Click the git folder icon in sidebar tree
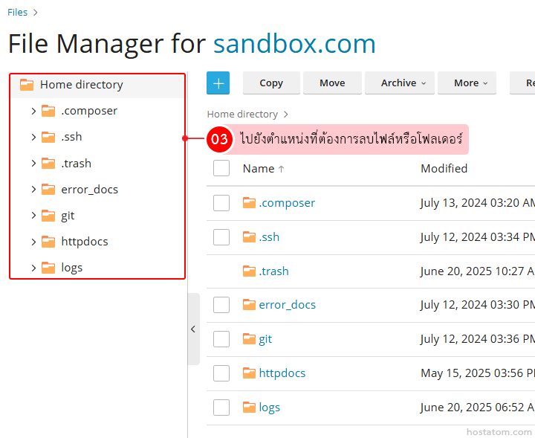 tap(48, 216)
